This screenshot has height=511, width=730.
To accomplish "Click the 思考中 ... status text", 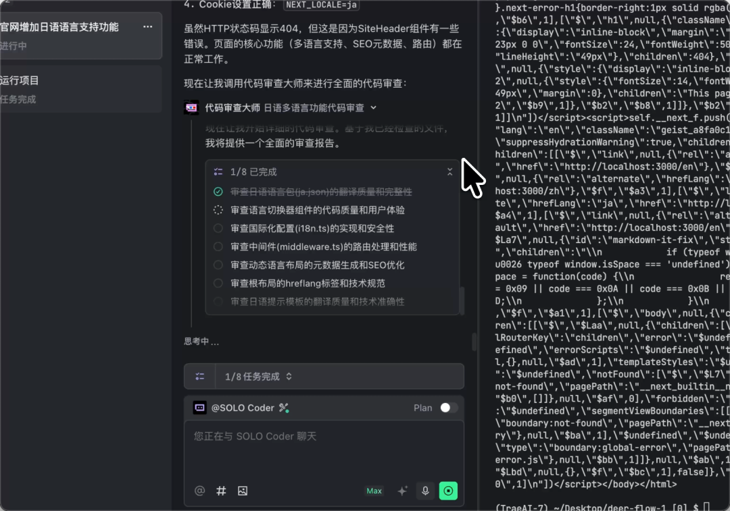I will (201, 342).
